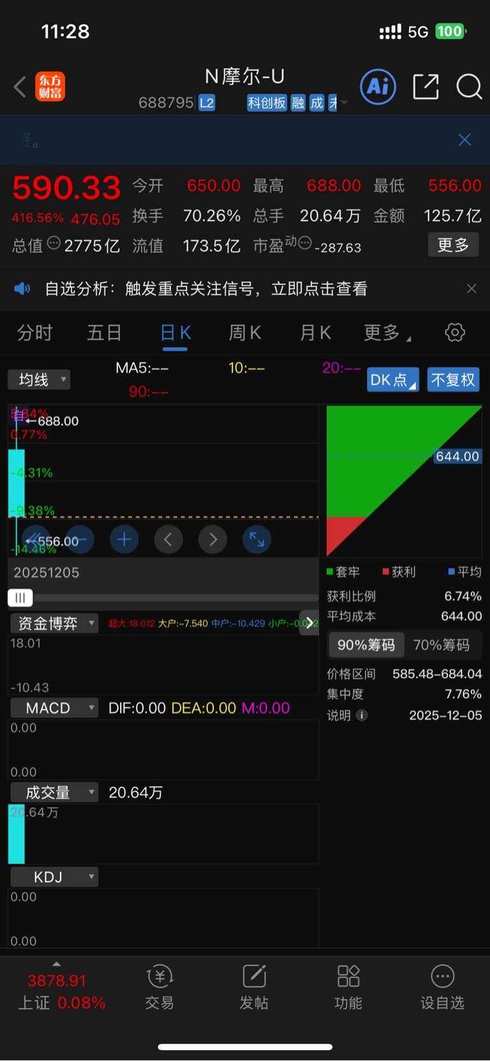The image size is (490, 1061).
Task: Tap 设自选 add to watchlist
Action: point(442,987)
